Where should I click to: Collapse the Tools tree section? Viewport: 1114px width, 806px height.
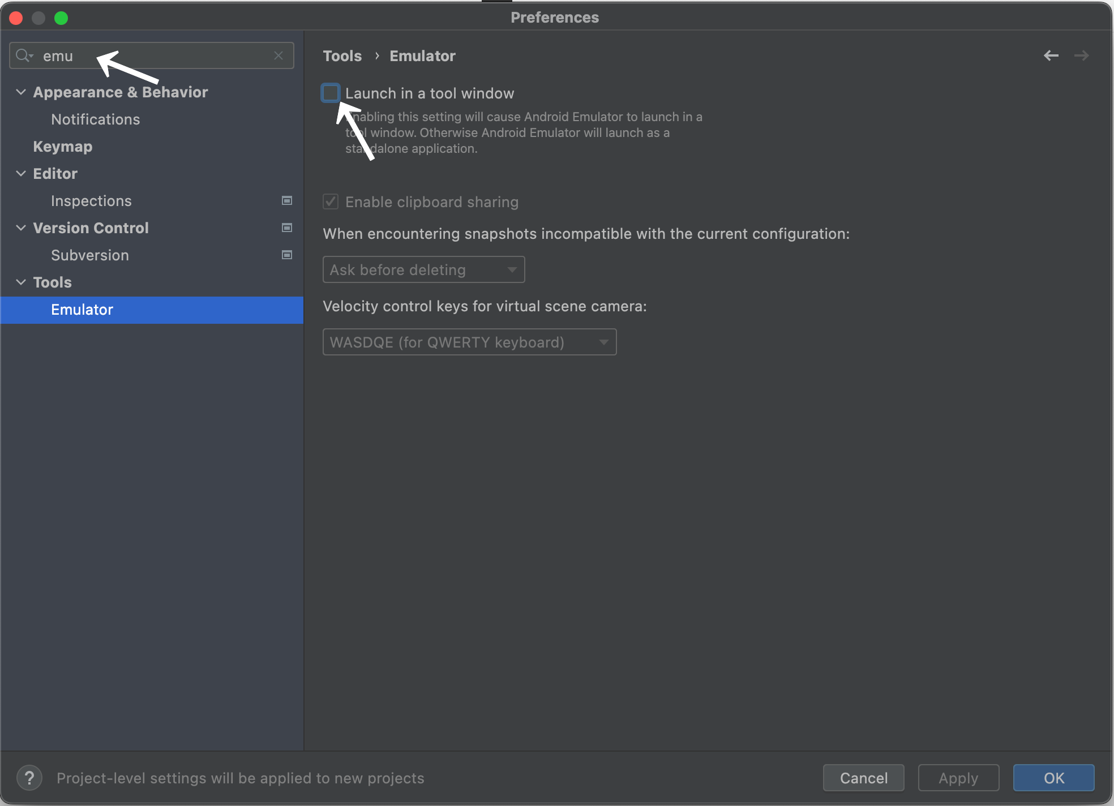point(21,282)
